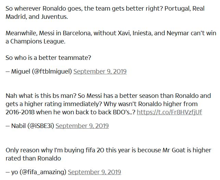Click the words 'Mr Goat'
The image size is (220, 180).
coord(174,150)
